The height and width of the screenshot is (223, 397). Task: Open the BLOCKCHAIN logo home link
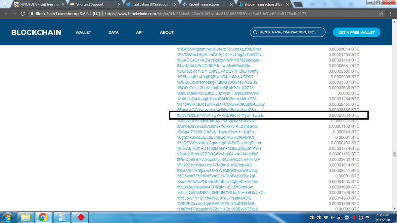pos(36,32)
